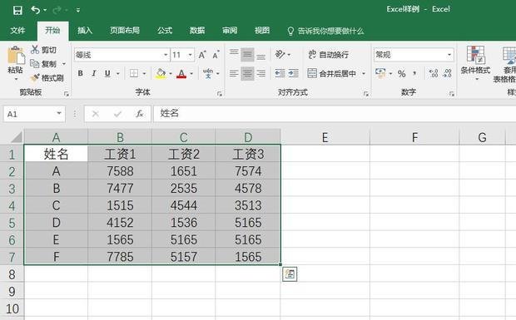Click the 合并后居中 button
The width and height of the screenshot is (516, 320).
[332, 73]
